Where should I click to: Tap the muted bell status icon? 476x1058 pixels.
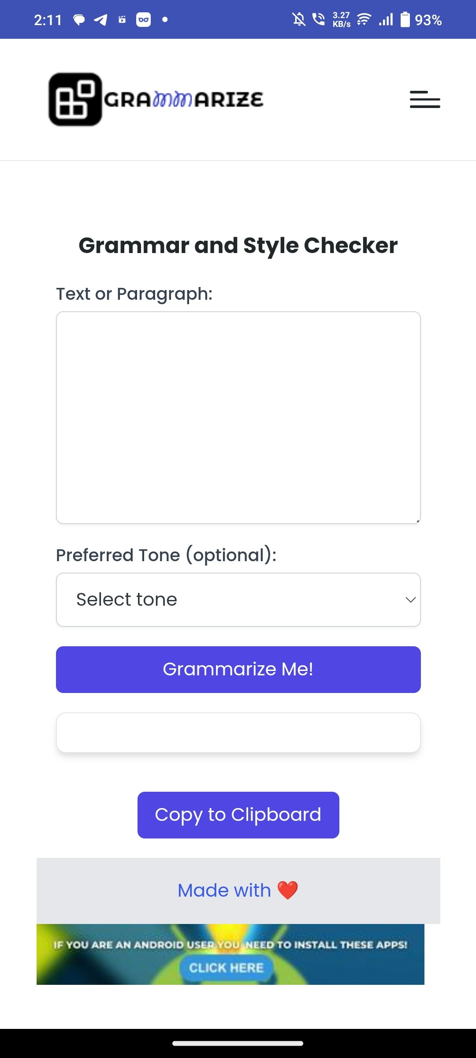[299, 19]
